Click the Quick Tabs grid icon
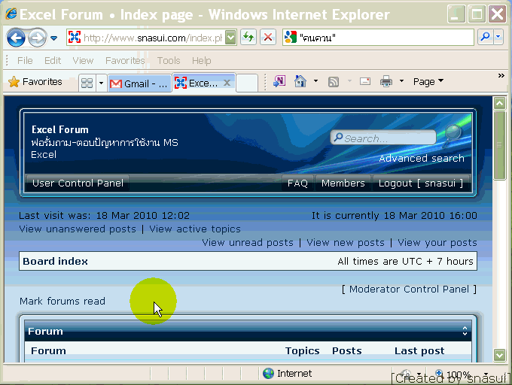This screenshot has width=512, height=385. [87, 83]
